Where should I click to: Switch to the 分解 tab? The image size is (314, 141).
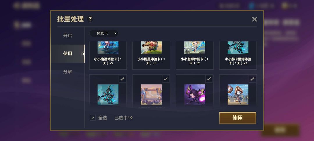coord(67,72)
